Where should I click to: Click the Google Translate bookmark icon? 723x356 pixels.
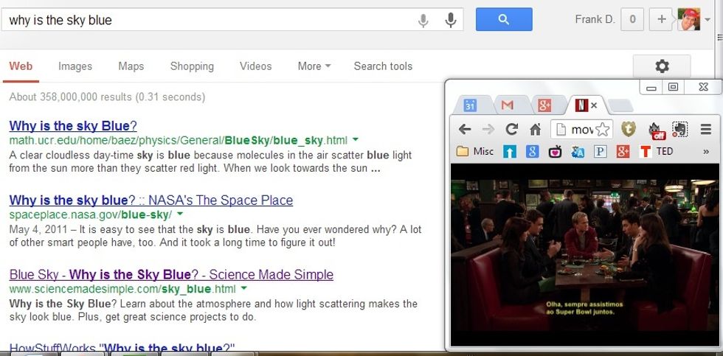577,152
